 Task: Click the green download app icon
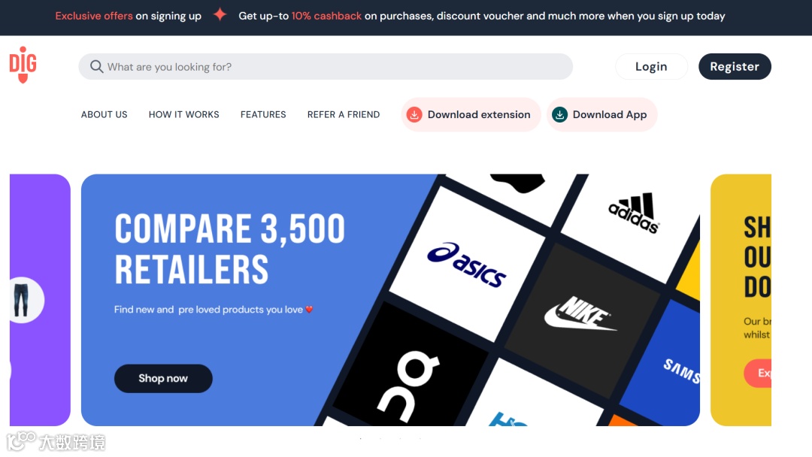pos(560,114)
